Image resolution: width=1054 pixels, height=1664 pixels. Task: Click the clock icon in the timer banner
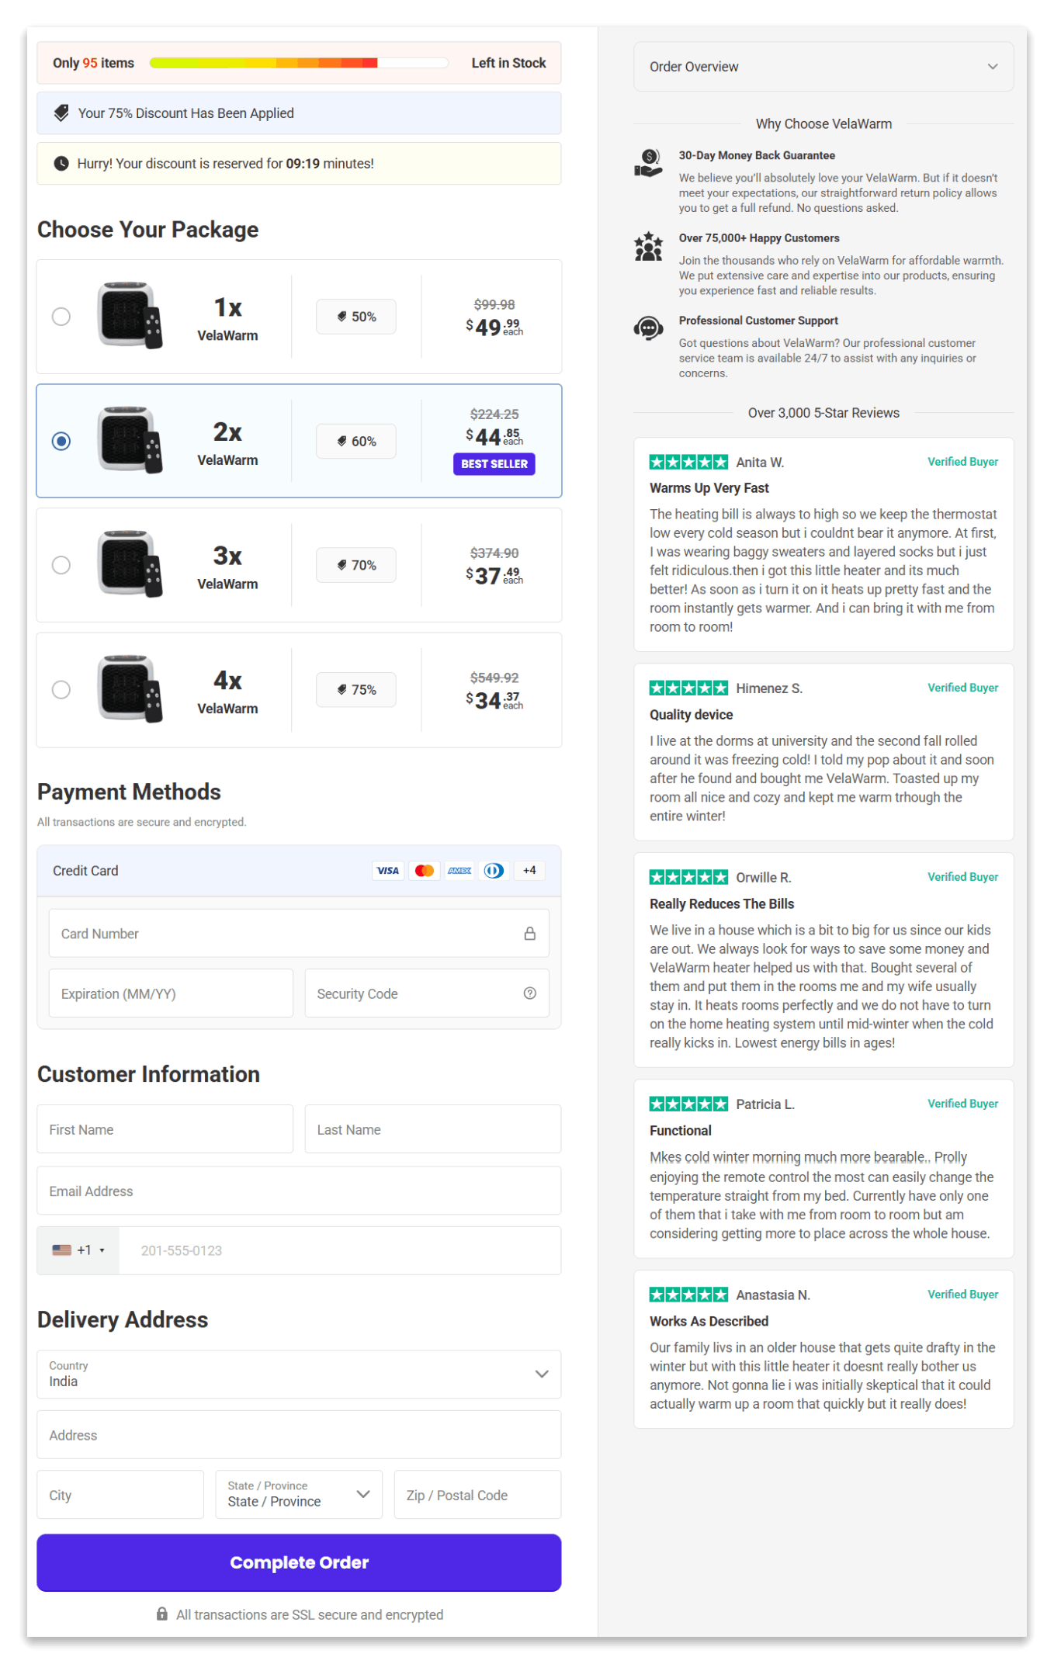click(61, 164)
